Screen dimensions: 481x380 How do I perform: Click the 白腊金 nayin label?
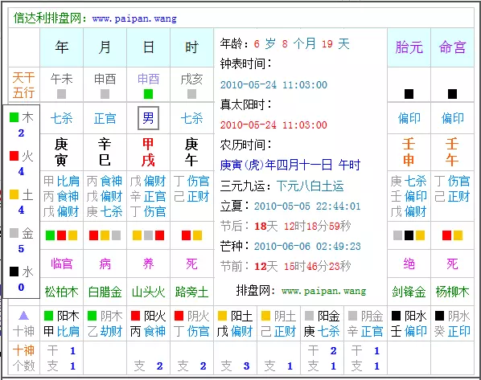[105, 292]
